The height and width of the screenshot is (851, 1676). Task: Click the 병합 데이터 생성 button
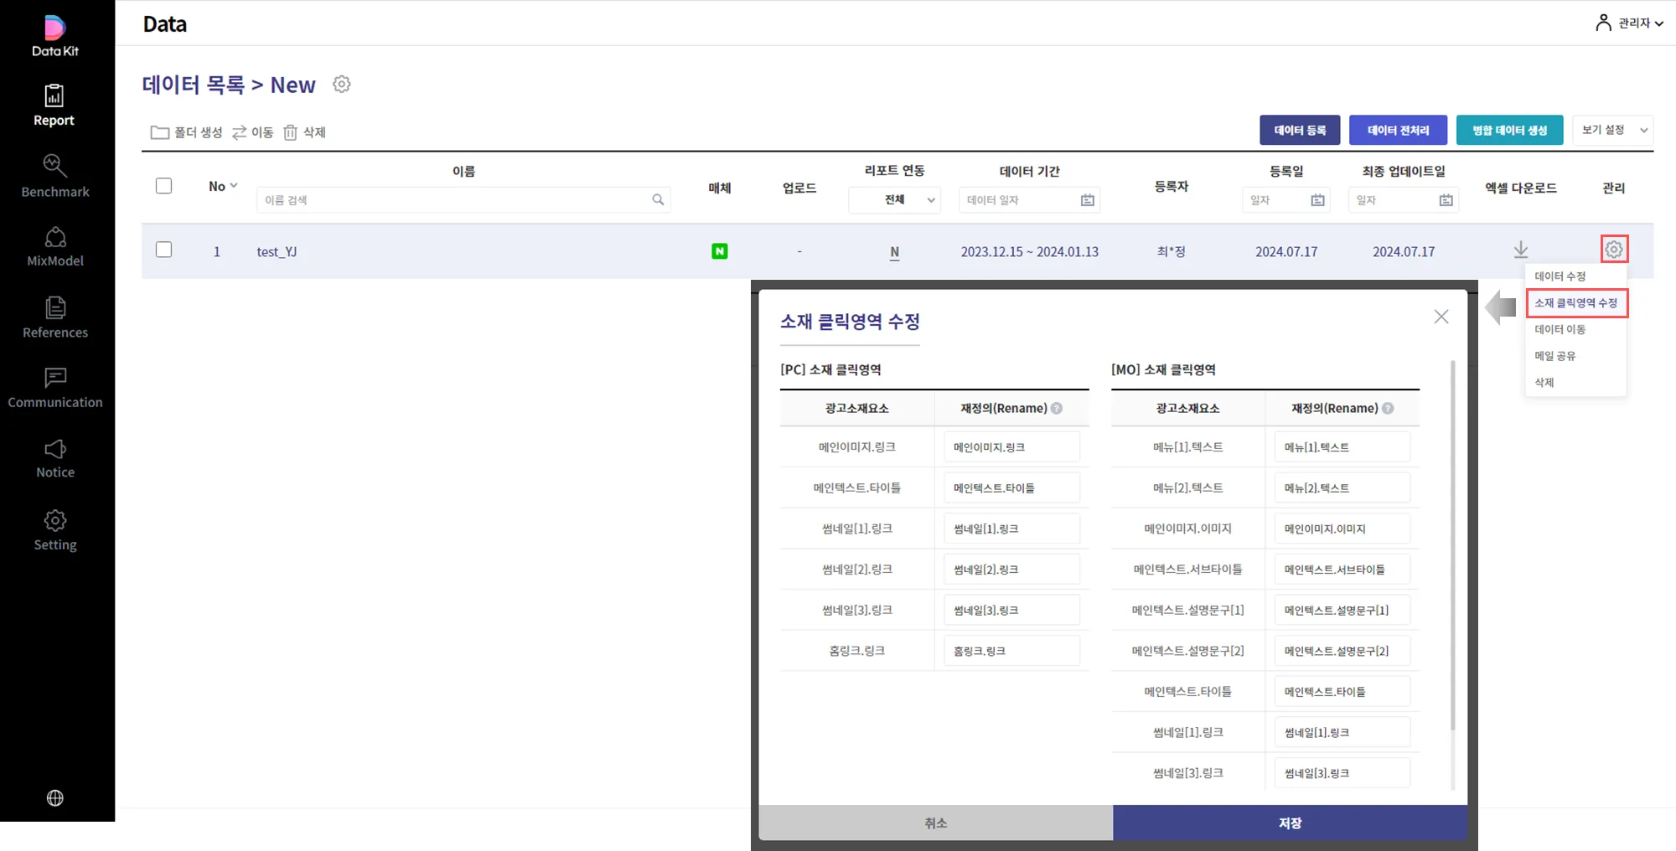coord(1510,130)
